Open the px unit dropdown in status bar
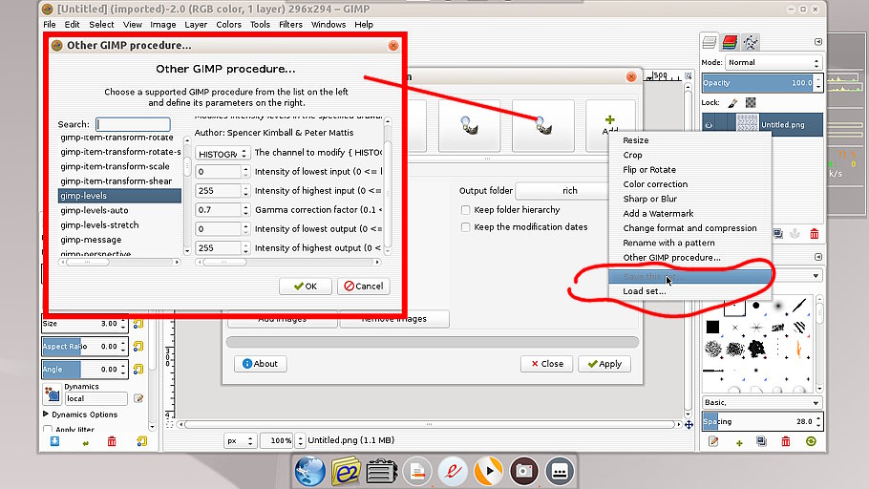This screenshot has width=869, height=489. pos(240,440)
